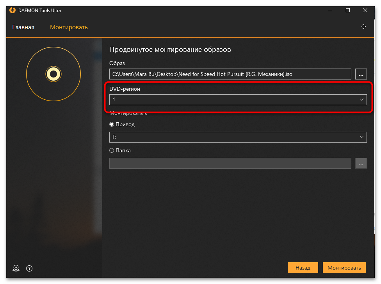Click the DVD-регион label
Viewport: 381px width, 284px height.
(125, 89)
